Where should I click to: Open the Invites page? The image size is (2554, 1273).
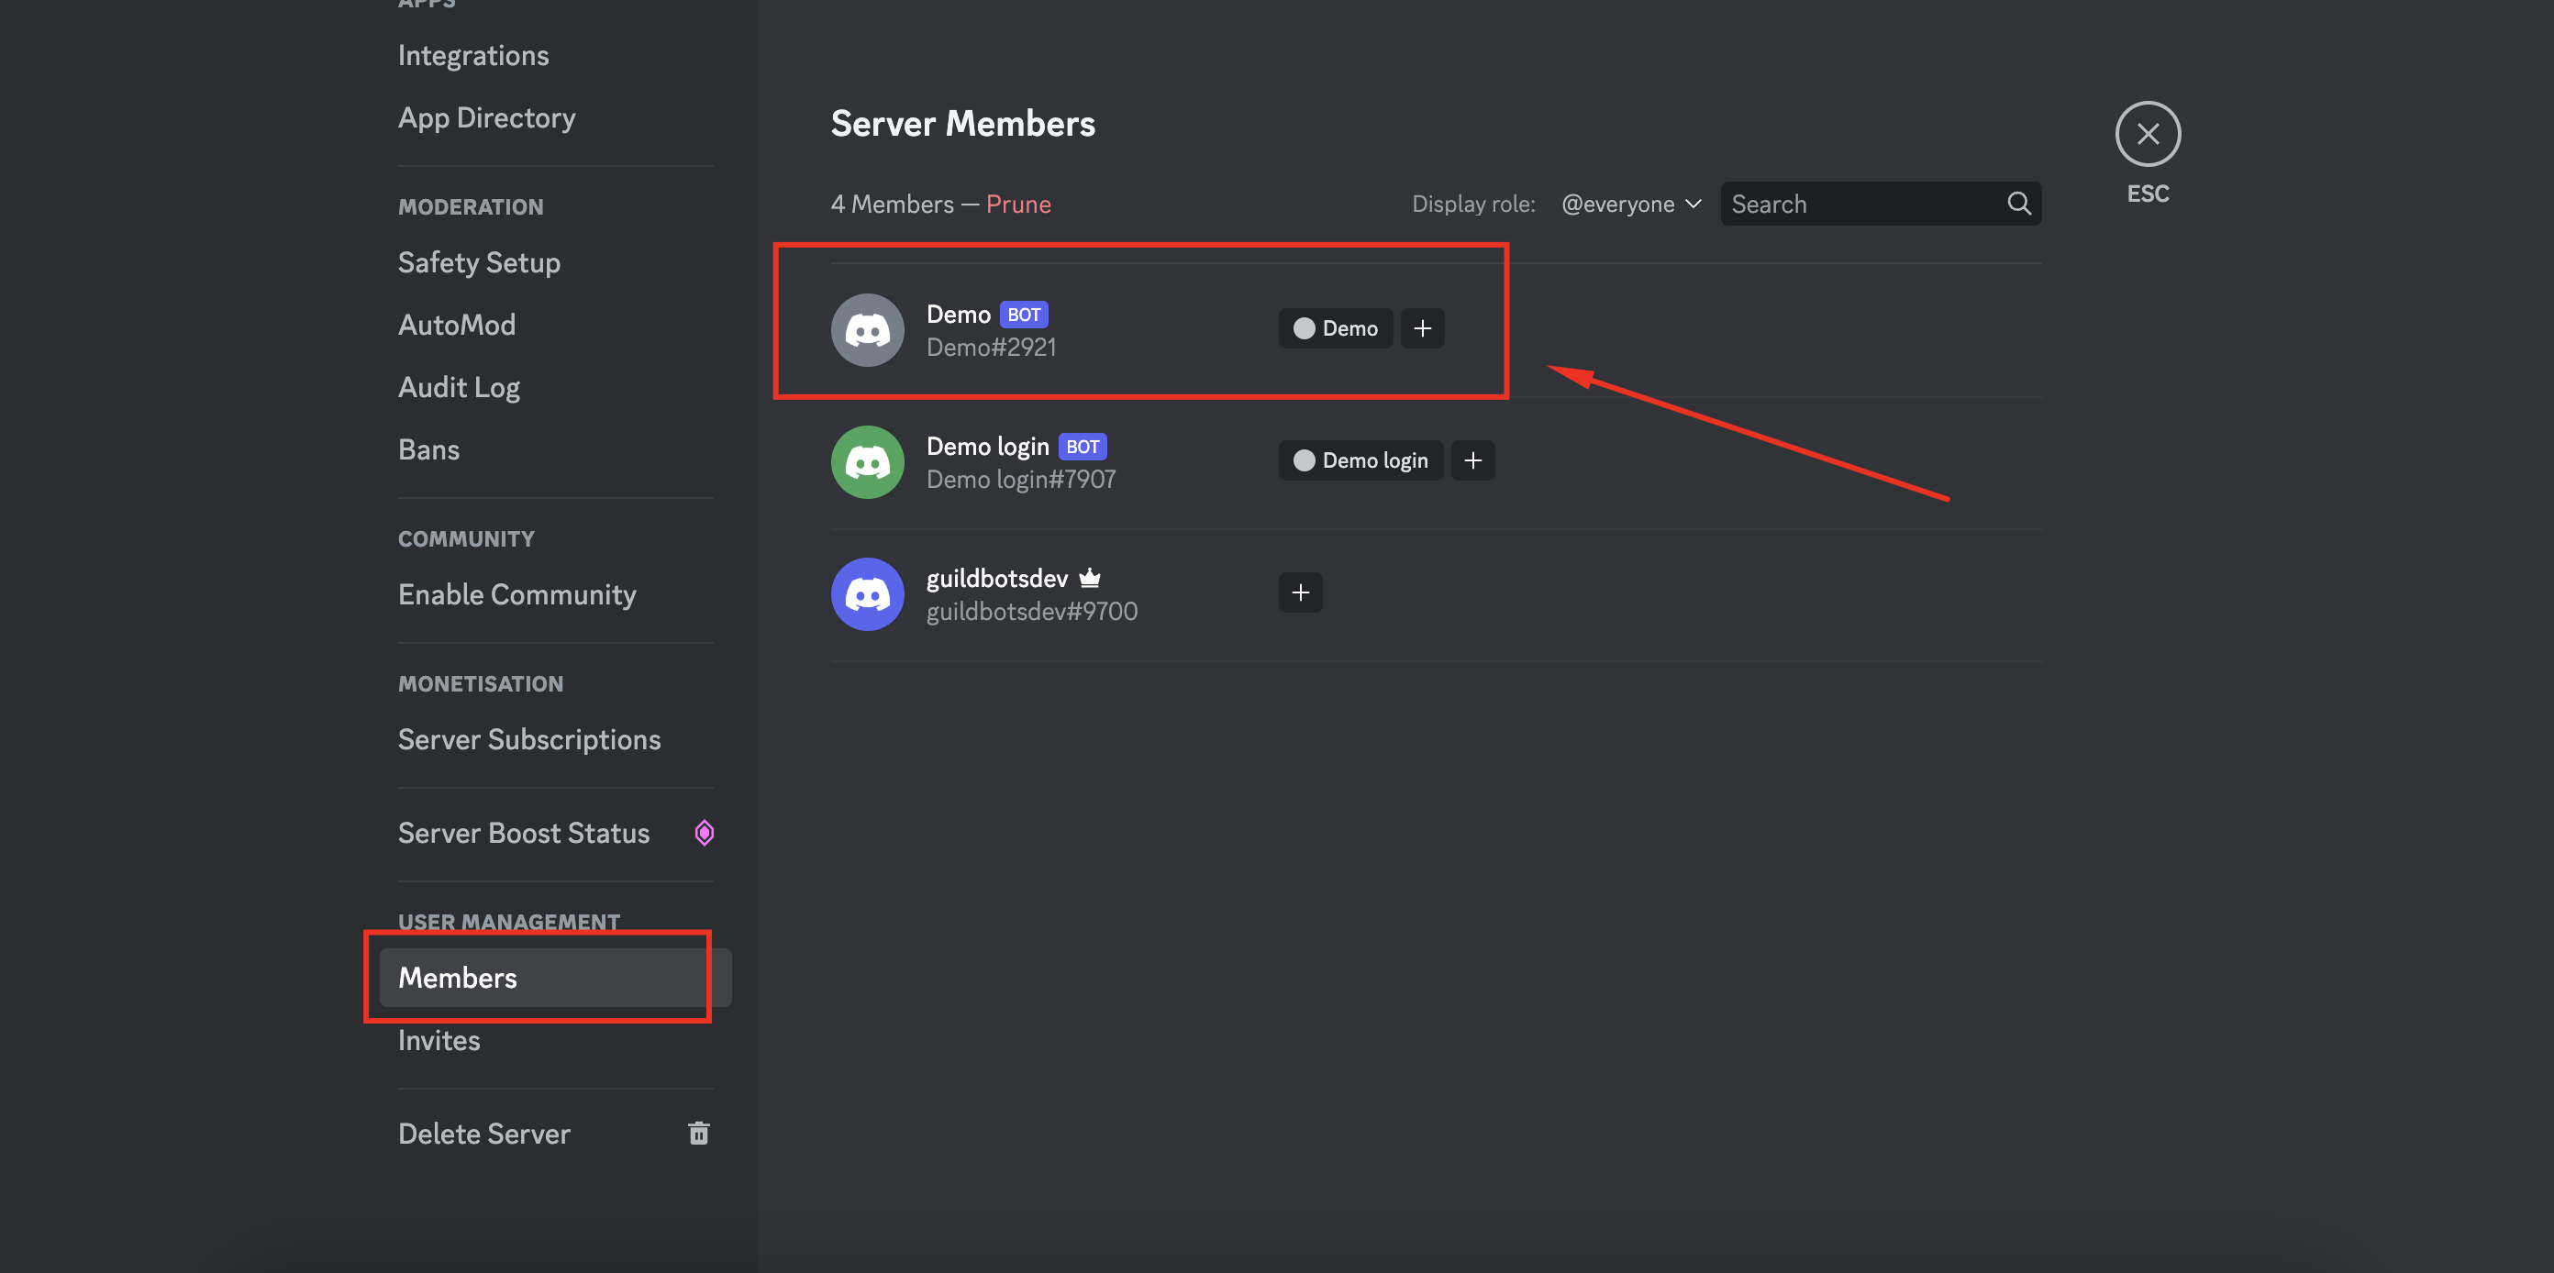[x=439, y=1041]
